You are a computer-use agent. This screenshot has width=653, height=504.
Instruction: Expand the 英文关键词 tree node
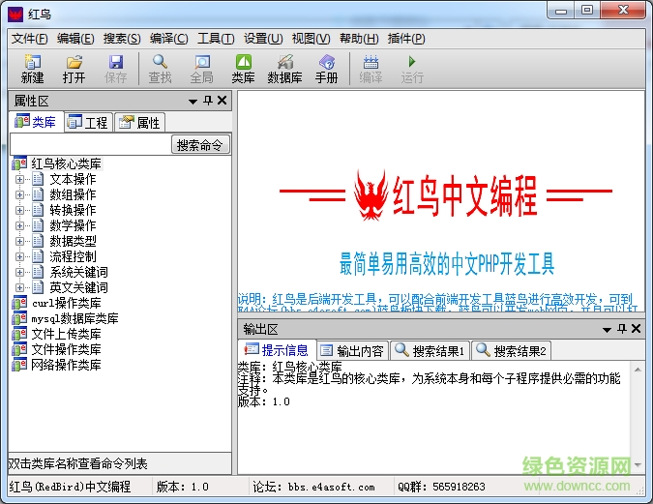pos(19,287)
